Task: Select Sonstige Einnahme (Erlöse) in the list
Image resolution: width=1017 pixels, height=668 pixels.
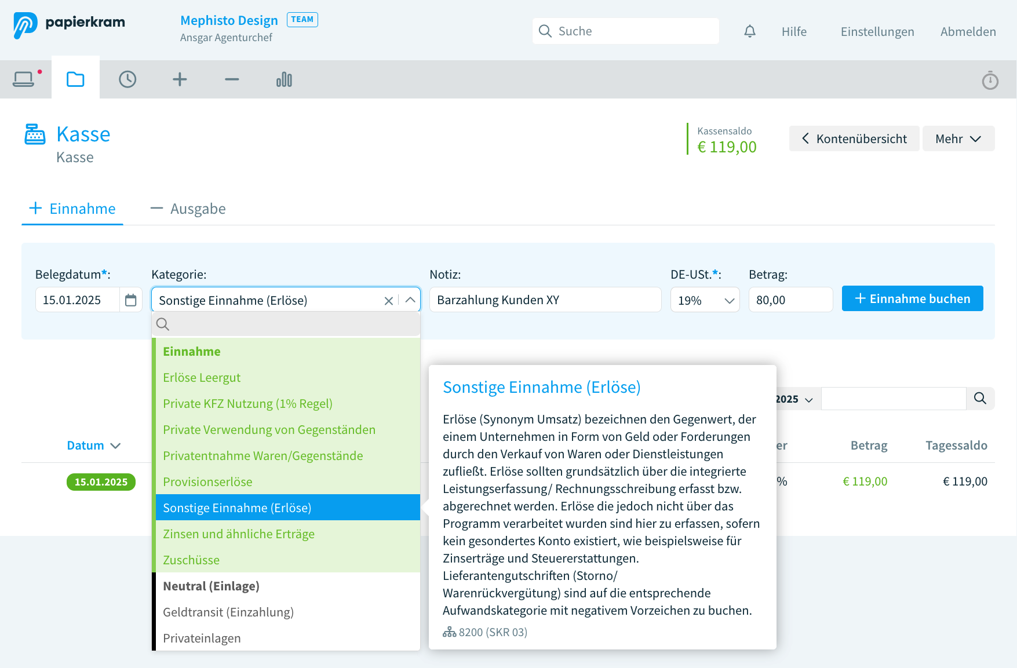Action: [x=287, y=508]
